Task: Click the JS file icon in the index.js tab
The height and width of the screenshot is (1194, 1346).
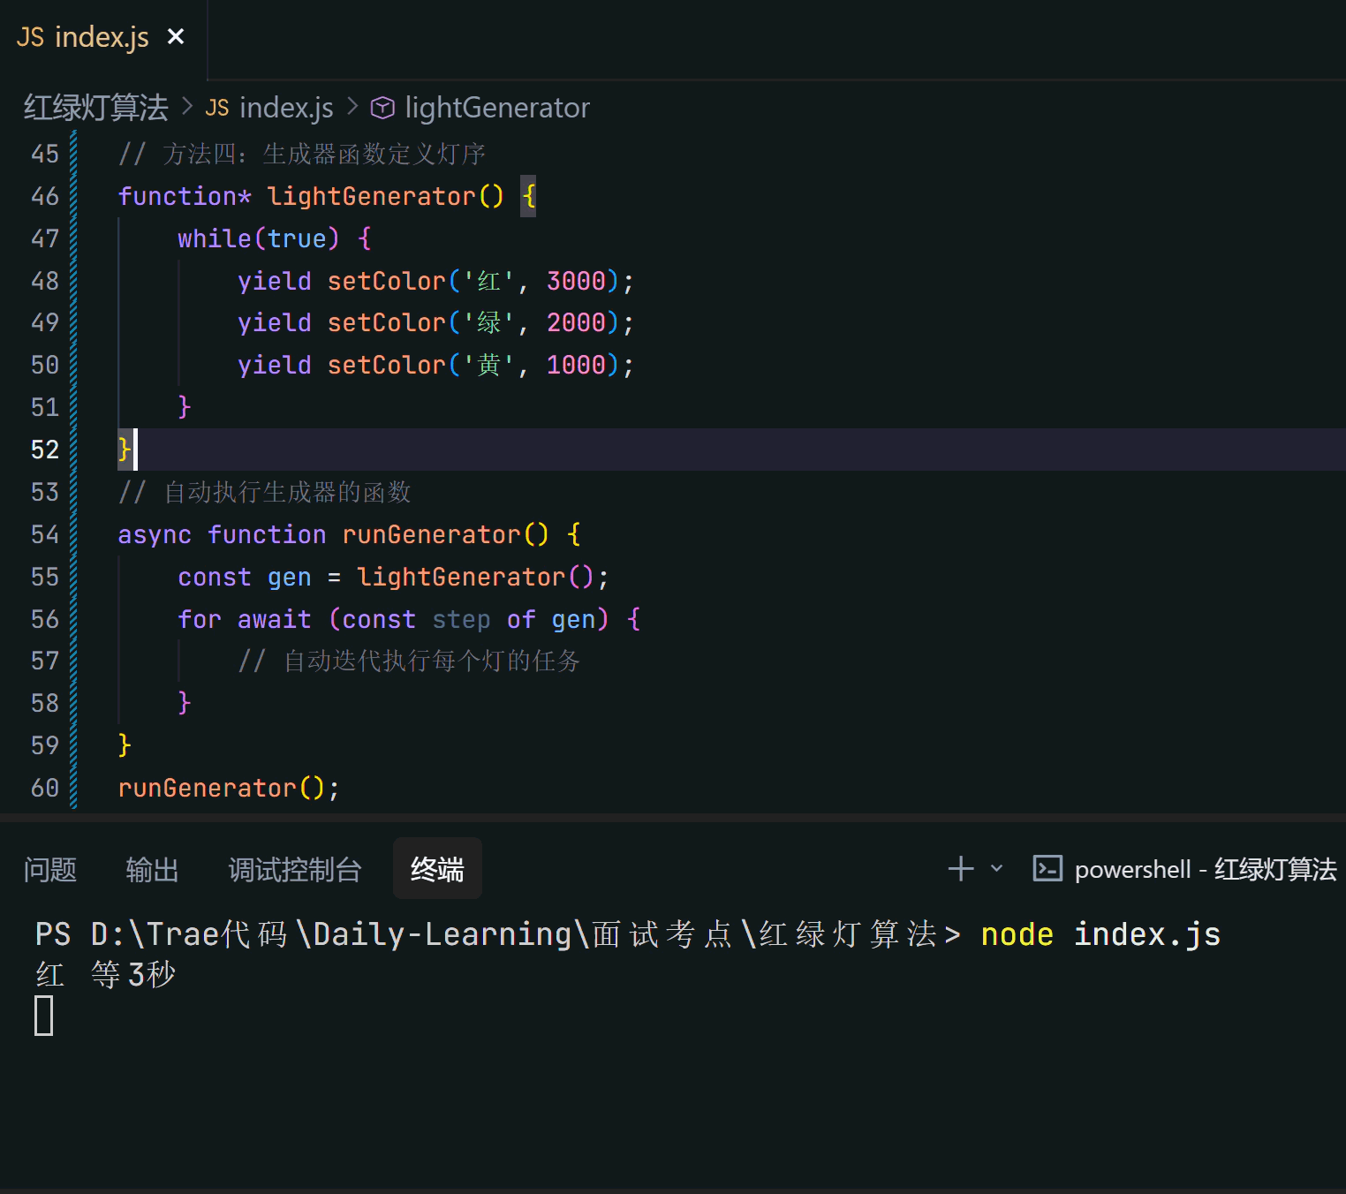Action: click(30, 38)
